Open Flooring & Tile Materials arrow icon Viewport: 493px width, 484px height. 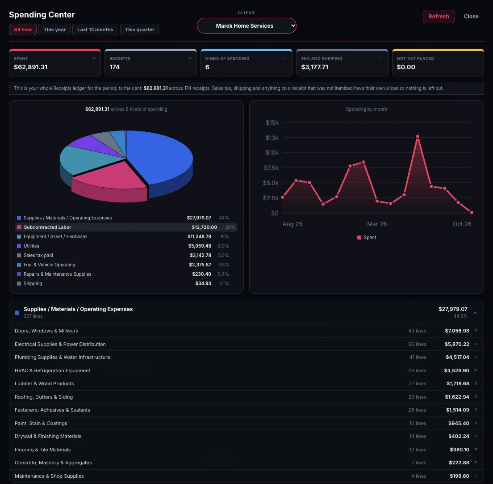[x=476, y=450]
